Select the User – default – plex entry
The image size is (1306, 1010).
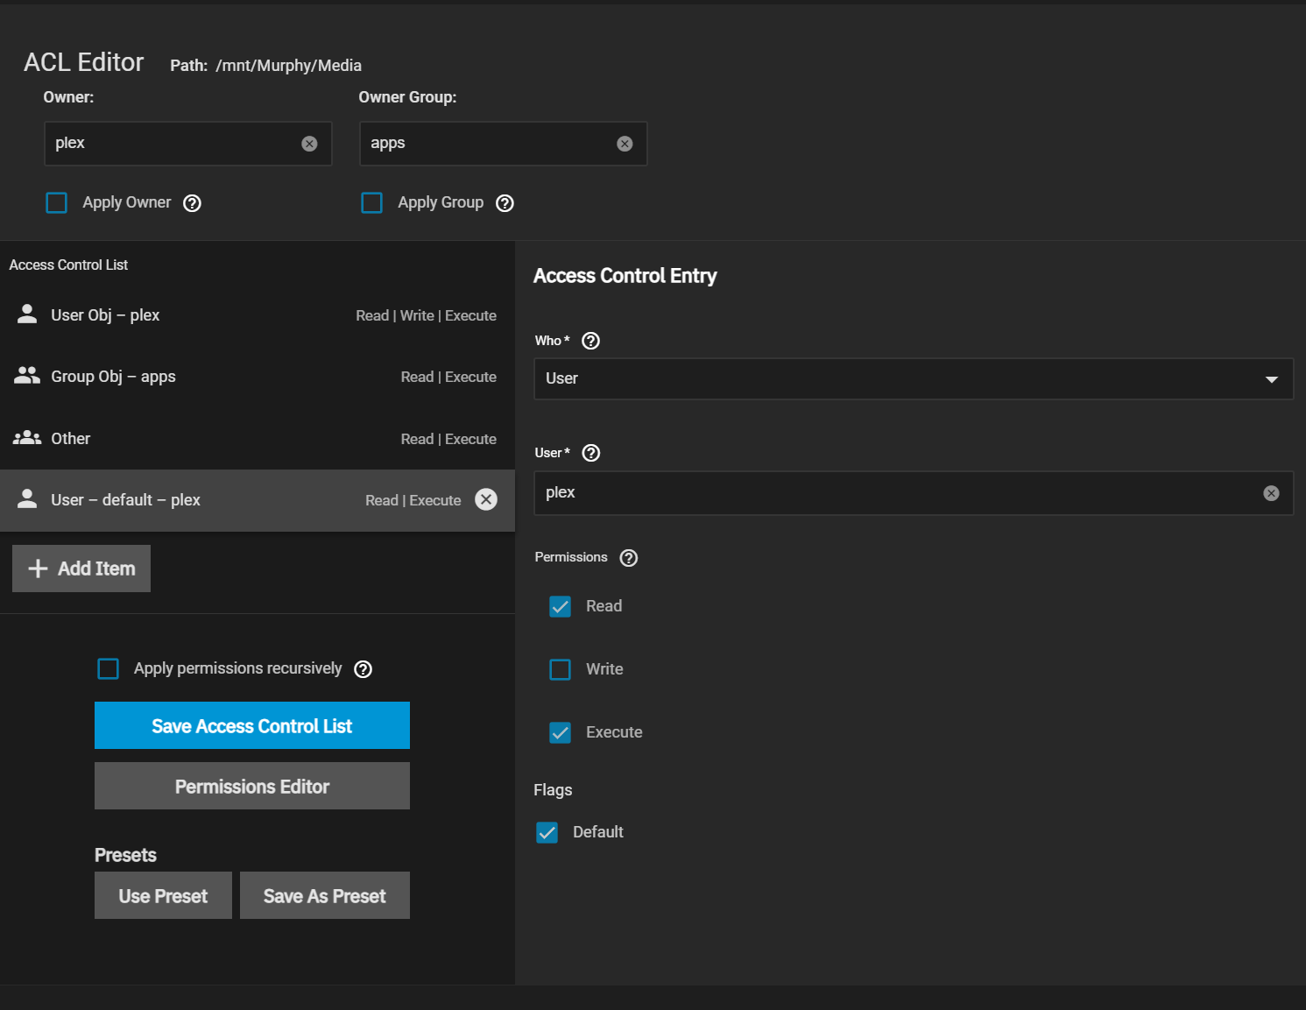258,500
